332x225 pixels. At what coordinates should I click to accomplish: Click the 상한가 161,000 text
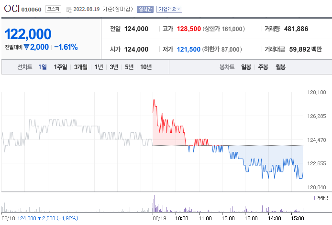(224, 29)
